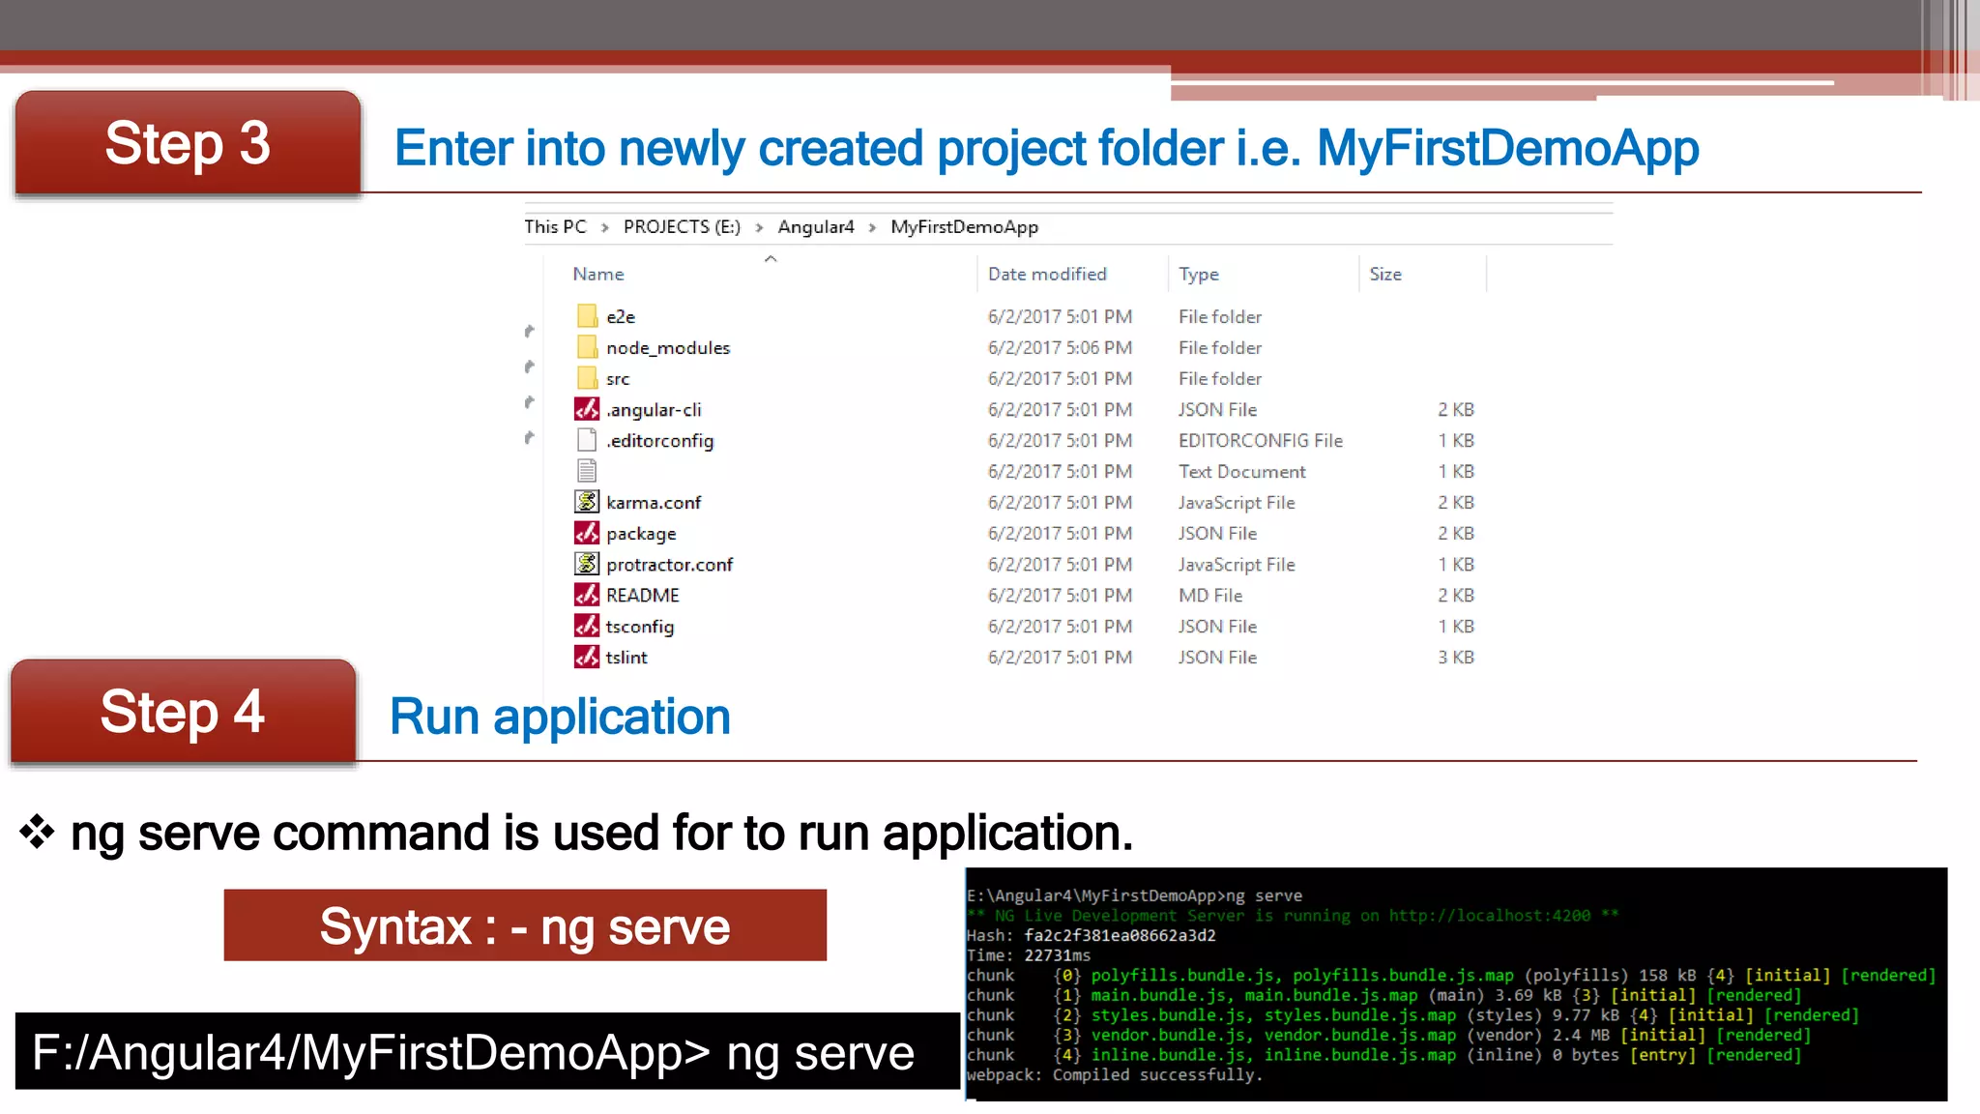Toggle sort arrow above Name column
The height and width of the screenshot is (1114, 1980).
[771, 258]
